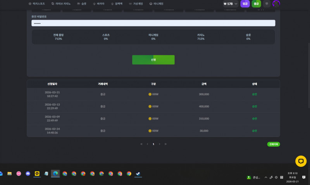Go to the next page of history
Screen dimensions: 310x185
[x=159, y=144]
